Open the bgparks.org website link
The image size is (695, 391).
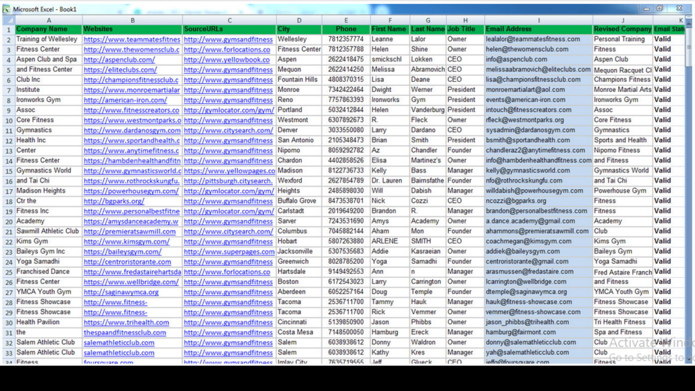tap(114, 201)
